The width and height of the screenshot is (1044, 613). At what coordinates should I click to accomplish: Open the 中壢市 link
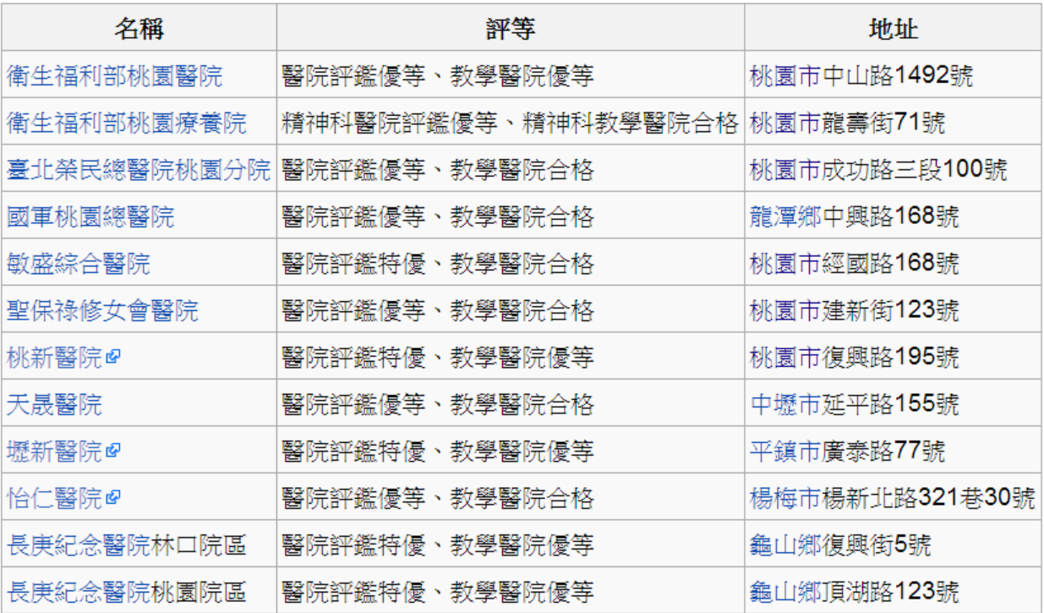(x=785, y=405)
